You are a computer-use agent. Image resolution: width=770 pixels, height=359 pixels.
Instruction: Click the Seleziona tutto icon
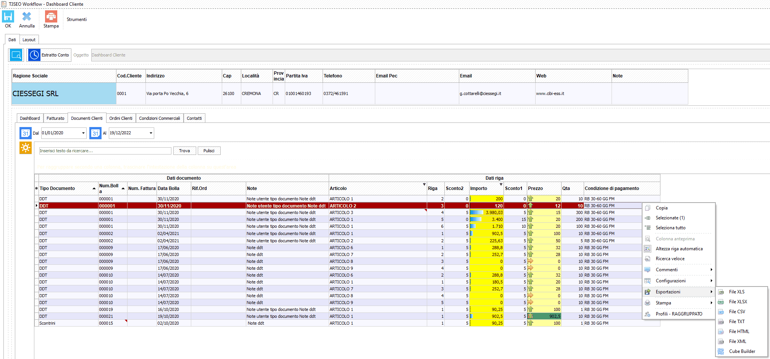coord(647,228)
